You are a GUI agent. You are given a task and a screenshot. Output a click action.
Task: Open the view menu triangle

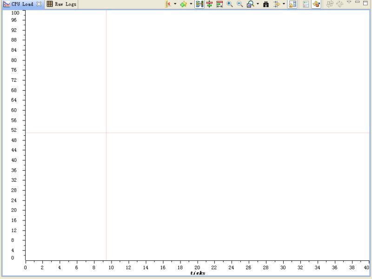[349, 2]
